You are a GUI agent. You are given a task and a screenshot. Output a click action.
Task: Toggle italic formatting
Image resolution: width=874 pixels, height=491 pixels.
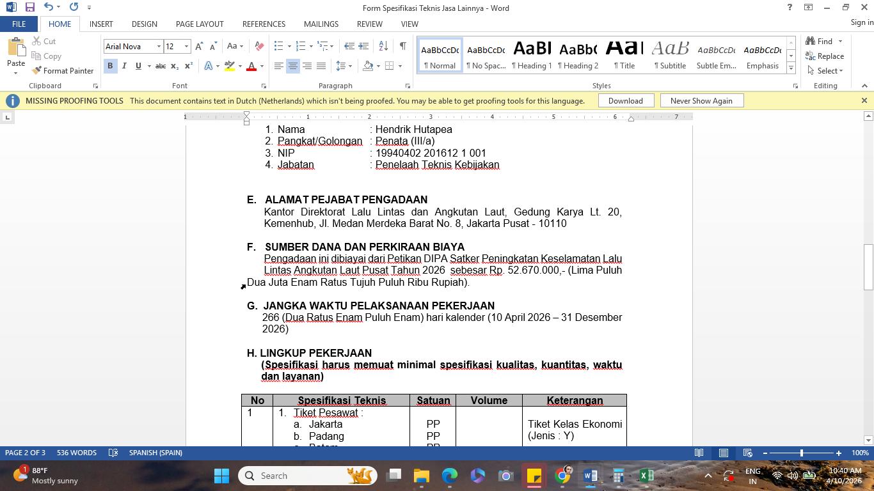tap(124, 66)
